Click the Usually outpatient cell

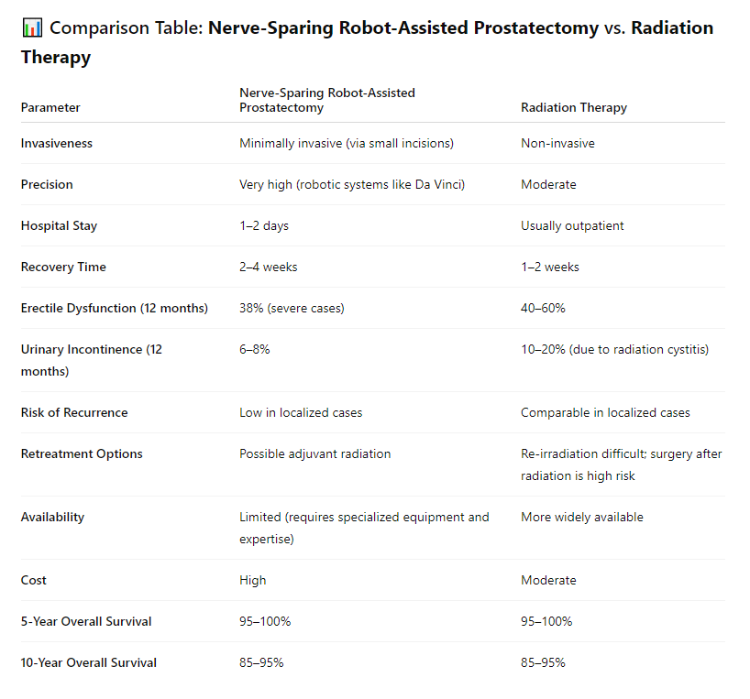coord(572,225)
